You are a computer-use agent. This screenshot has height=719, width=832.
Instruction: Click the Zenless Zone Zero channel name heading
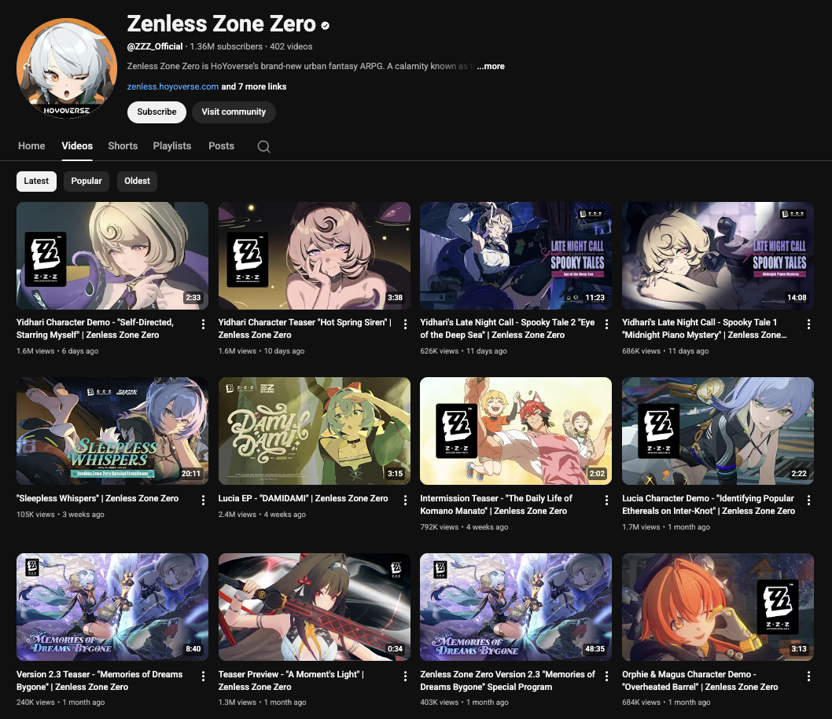point(221,24)
